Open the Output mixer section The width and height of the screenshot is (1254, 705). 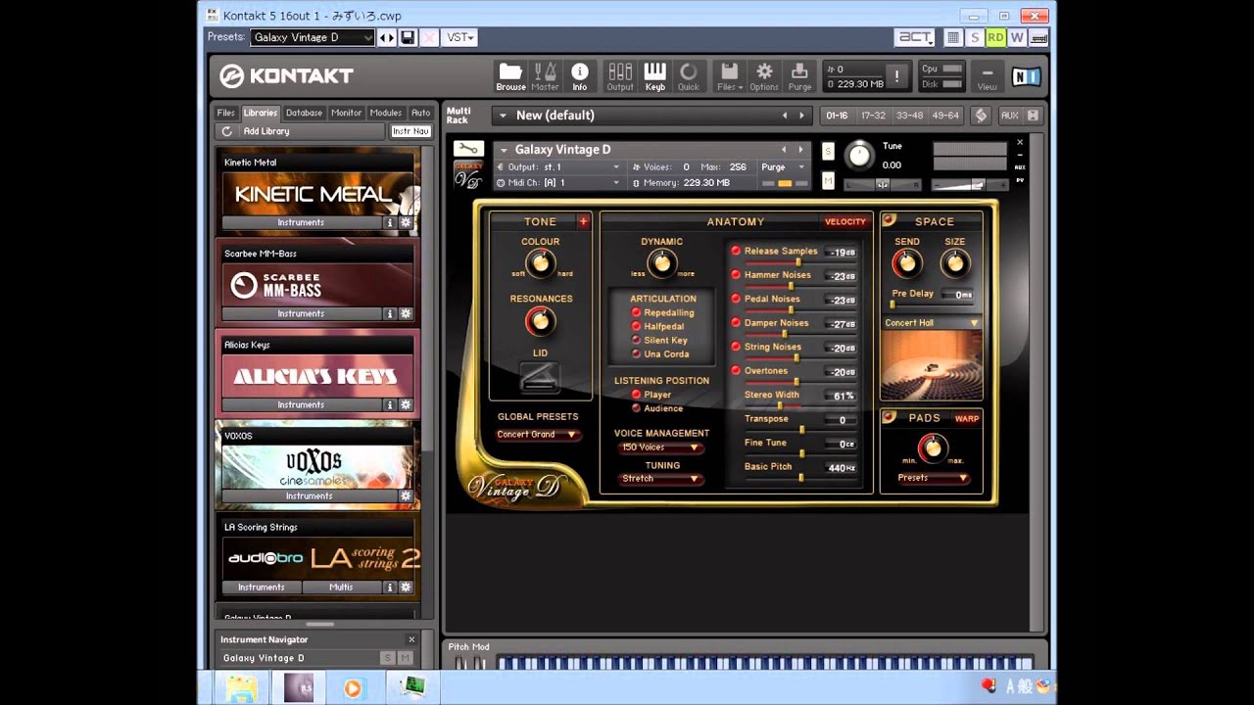tap(620, 76)
